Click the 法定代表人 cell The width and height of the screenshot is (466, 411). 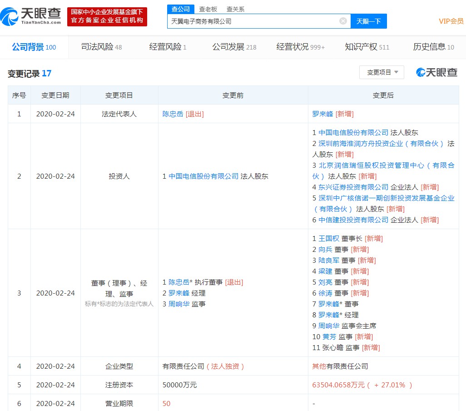point(119,114)
